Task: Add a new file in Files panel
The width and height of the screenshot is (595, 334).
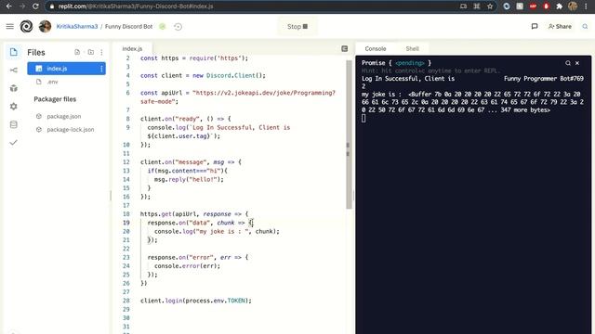Action: click(77, 52)
